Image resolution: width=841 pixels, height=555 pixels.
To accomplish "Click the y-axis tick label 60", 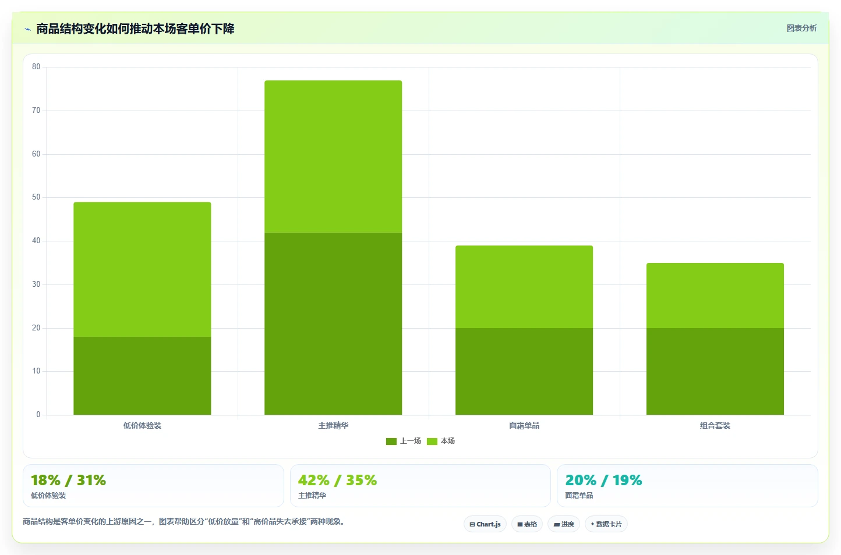I will [x=36, y=154].
